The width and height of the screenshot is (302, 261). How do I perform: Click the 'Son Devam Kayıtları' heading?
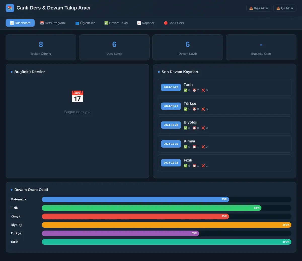180,72
